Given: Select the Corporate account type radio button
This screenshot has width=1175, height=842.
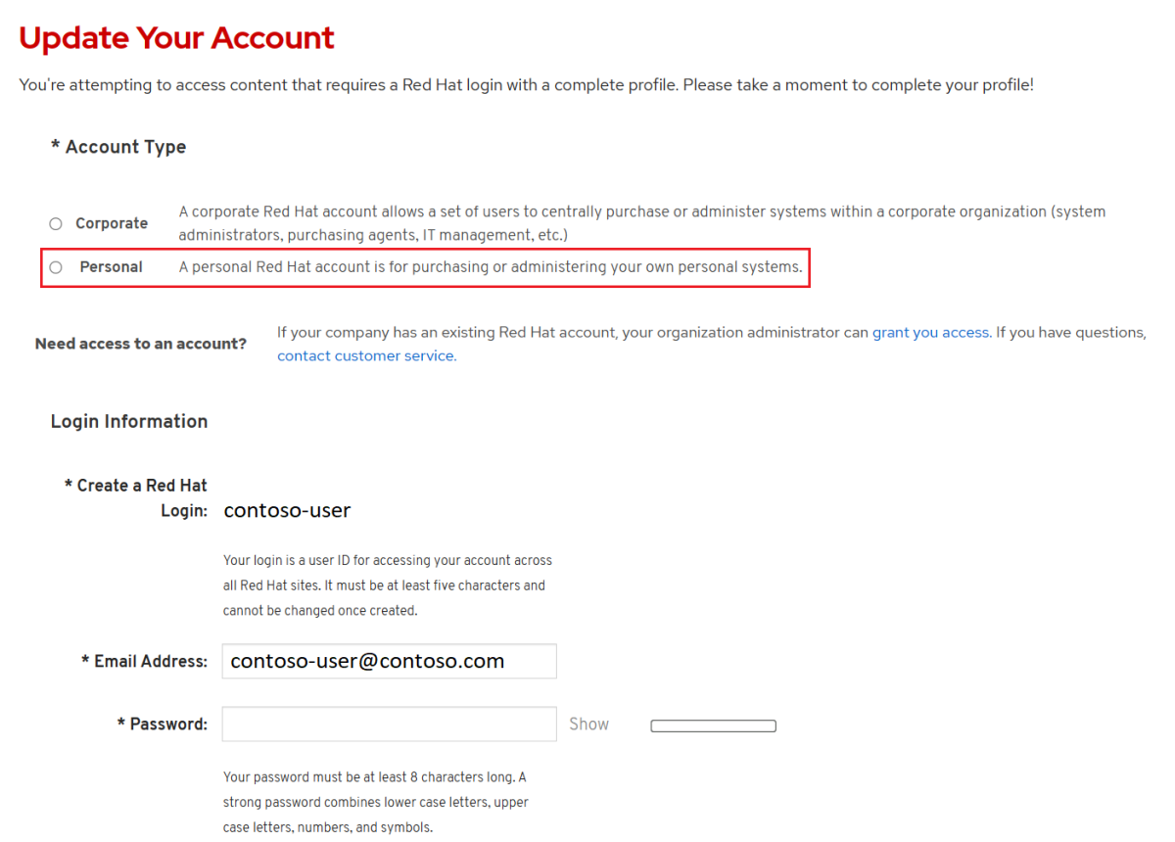Looking at the screenshot, I should pyautogui.click(x=56, y=224).
